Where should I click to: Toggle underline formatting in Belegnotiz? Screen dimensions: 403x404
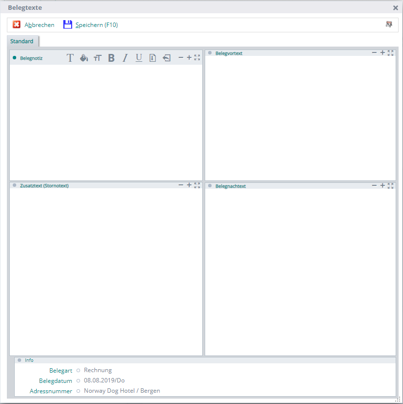(x=139, y=58)
